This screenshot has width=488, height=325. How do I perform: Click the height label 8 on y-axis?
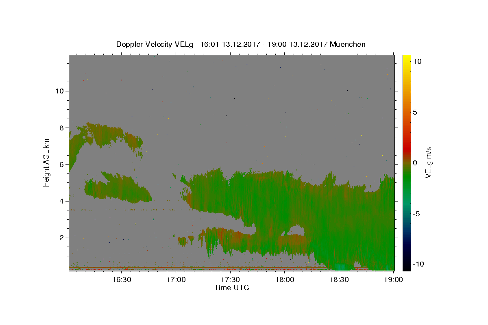click(61, 128)
